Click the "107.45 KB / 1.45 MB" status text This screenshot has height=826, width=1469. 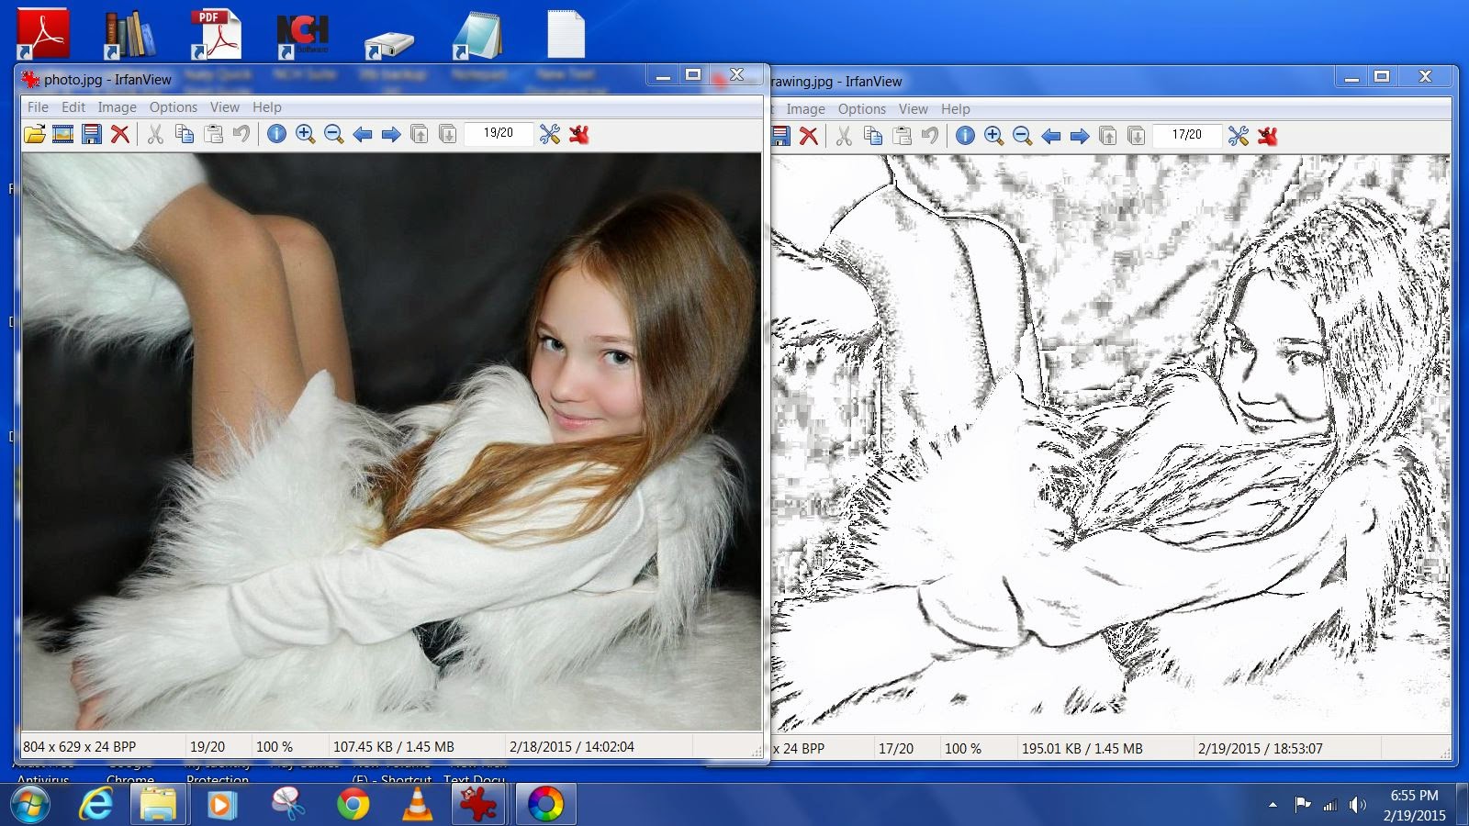coord(394,747)
